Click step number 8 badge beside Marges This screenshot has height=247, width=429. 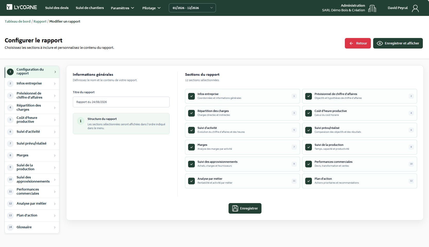click(10, 155)
